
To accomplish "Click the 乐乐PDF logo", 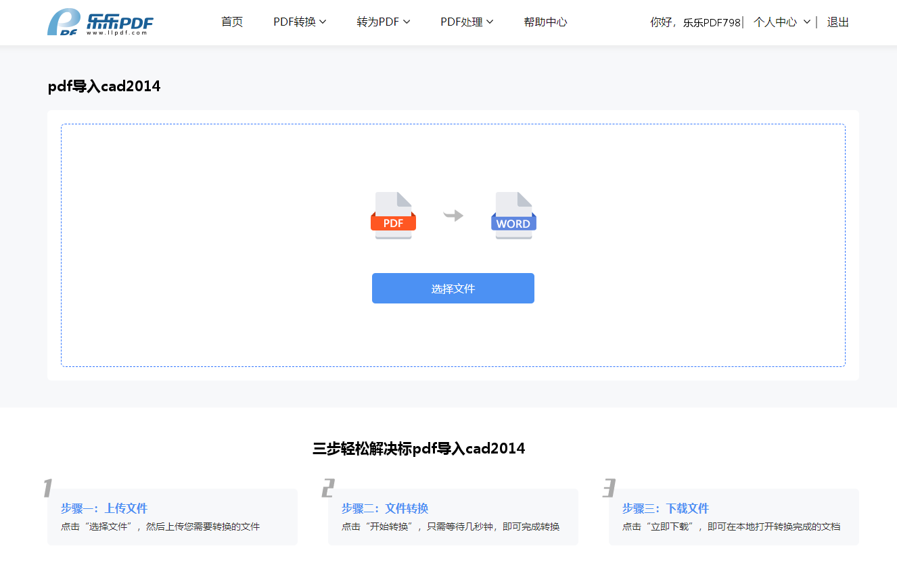I will coord(100,22).
